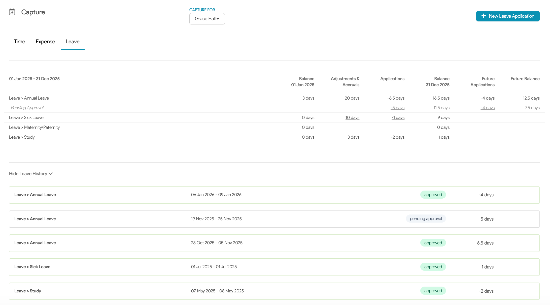Click the Sick Leave -1 days link
The width and height of the screenshot is (550, 305).
[398, 117]
